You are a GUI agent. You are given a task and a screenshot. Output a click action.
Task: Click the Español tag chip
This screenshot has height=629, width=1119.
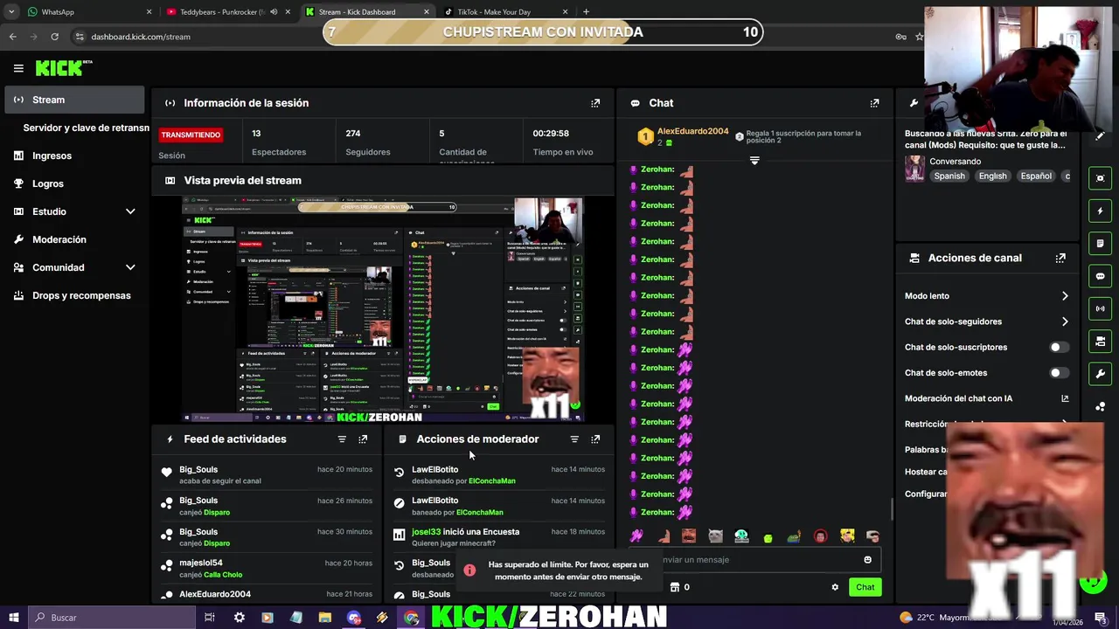coord(1036,176)
